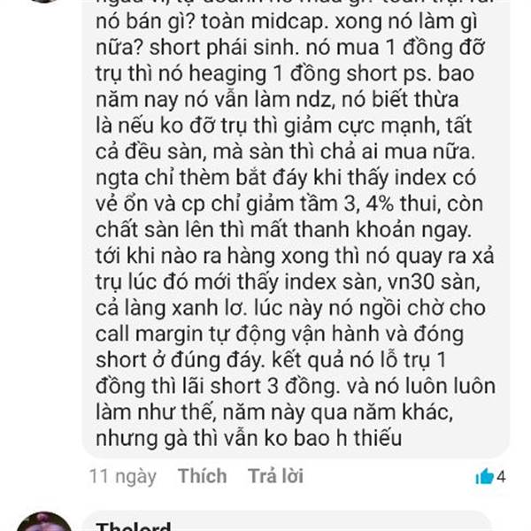Click 'vn30 sàn' text in comment
Screen dimensions: 531x531
434,281
